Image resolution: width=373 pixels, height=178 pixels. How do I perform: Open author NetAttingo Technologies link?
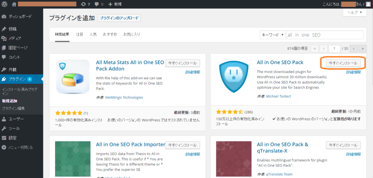(x=124, y=98)
